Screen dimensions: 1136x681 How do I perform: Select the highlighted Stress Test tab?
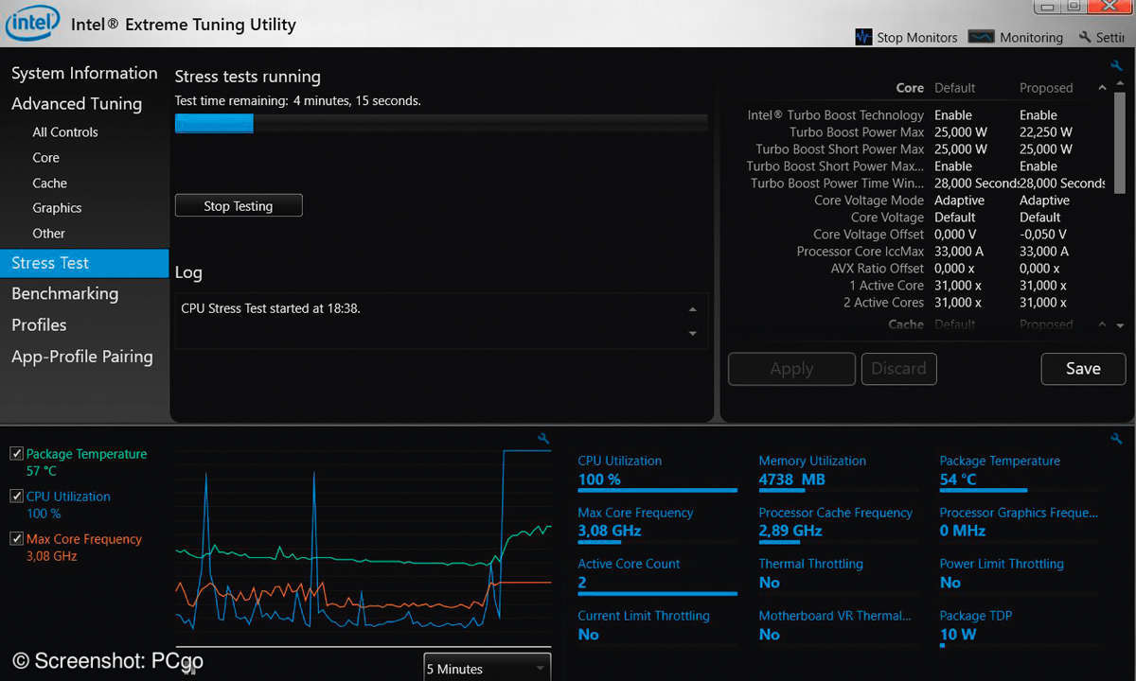click(84, 263)
